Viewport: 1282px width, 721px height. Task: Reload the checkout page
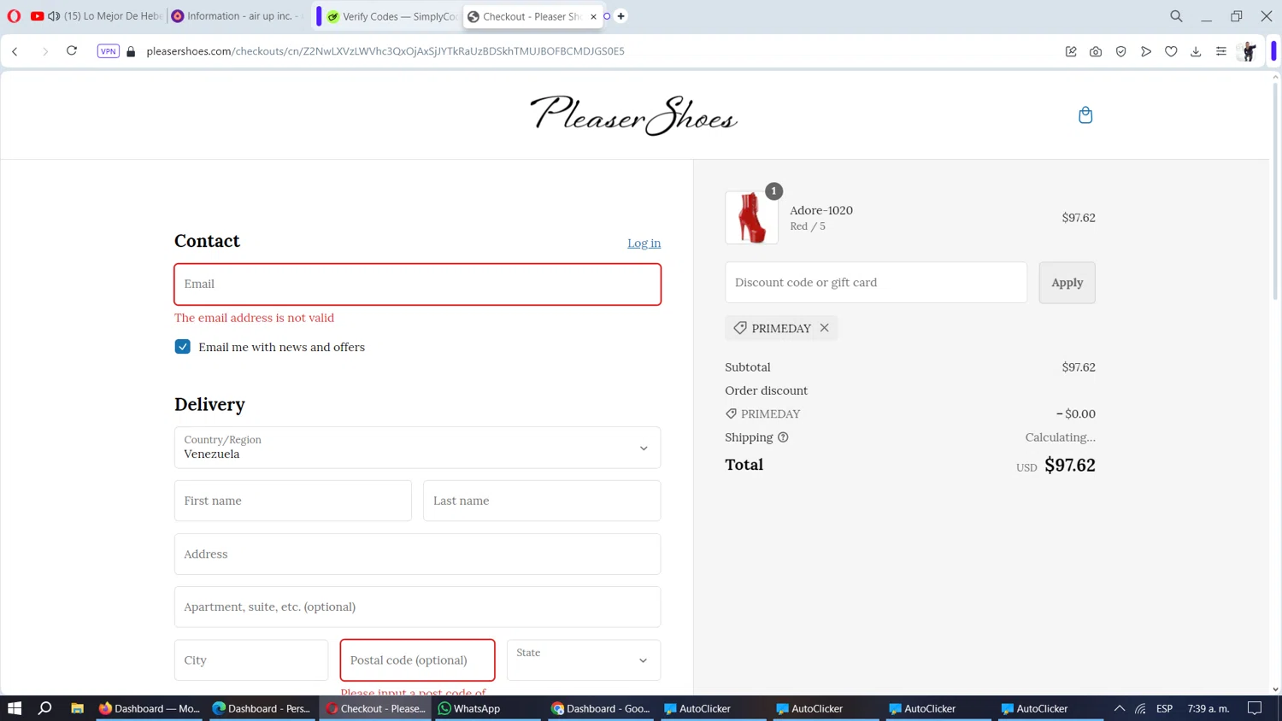point(72,51)
